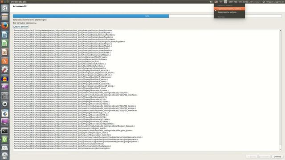Launch Firefox from the dock
Viewport: 285px width, 160px height.
[x=5, y=26]
